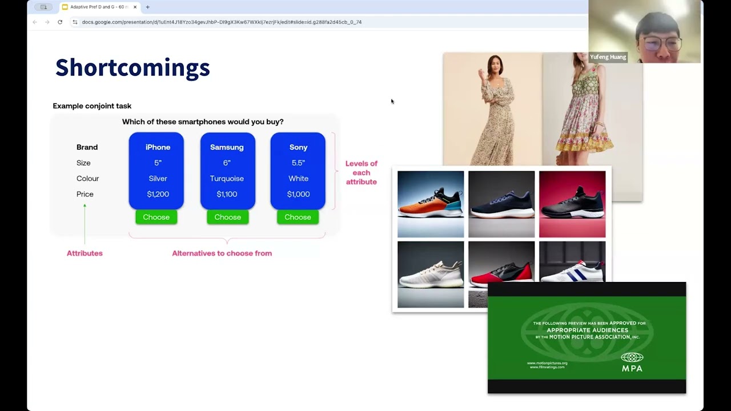Image resolution: width=731 pixels, height=411 pixels.
Task: Click the Yufeng Huang name label
Action: (x=608, y=57)
